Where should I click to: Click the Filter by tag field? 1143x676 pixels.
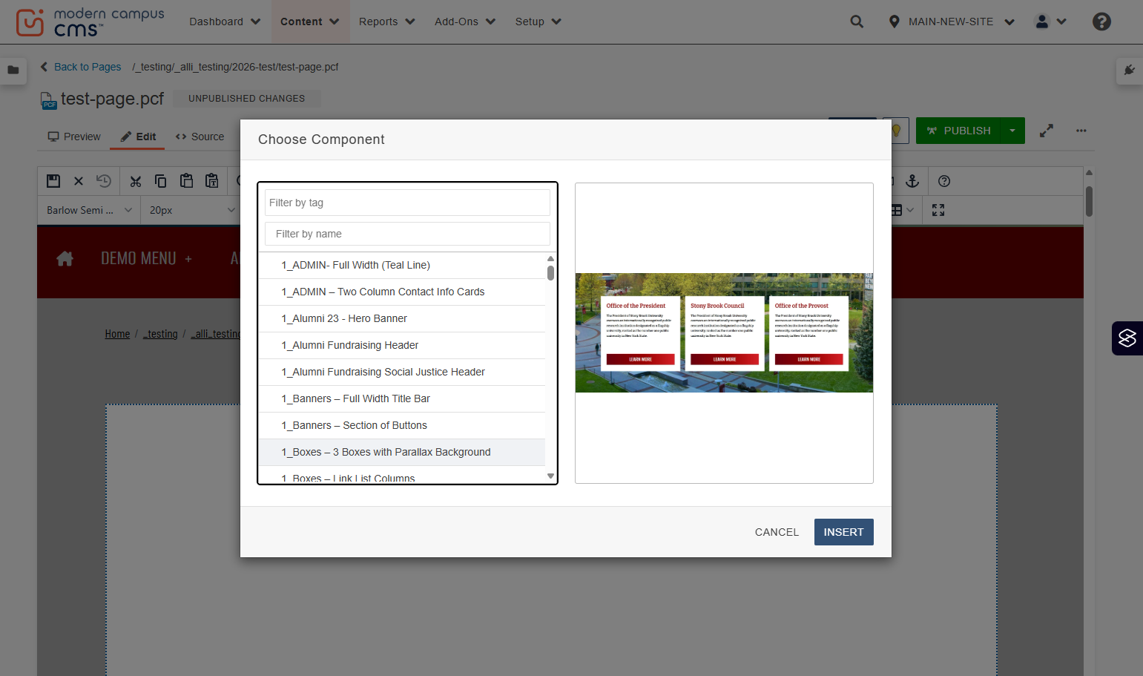click(x=407, y=203)
